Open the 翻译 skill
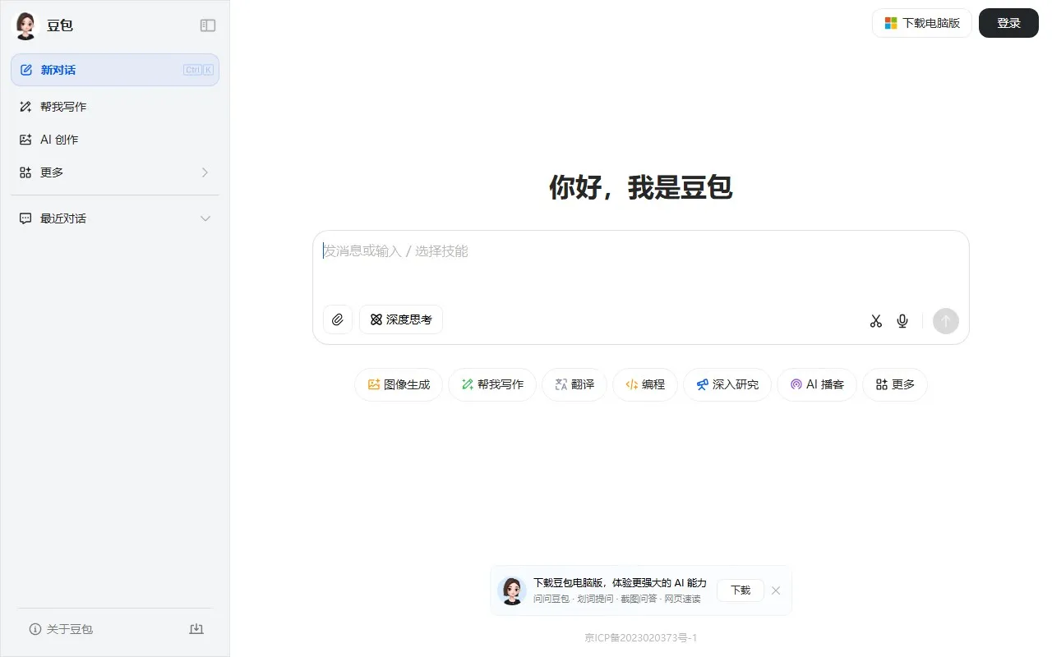1052x657 pixels. (574, 384)
